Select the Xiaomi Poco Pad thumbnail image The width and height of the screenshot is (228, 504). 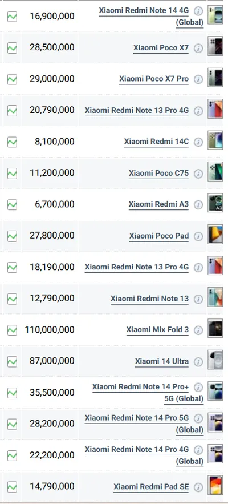pos(215,234)
